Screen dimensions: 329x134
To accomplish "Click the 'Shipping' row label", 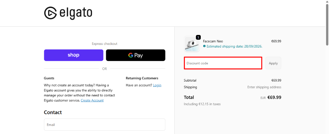I will (191, 87).
